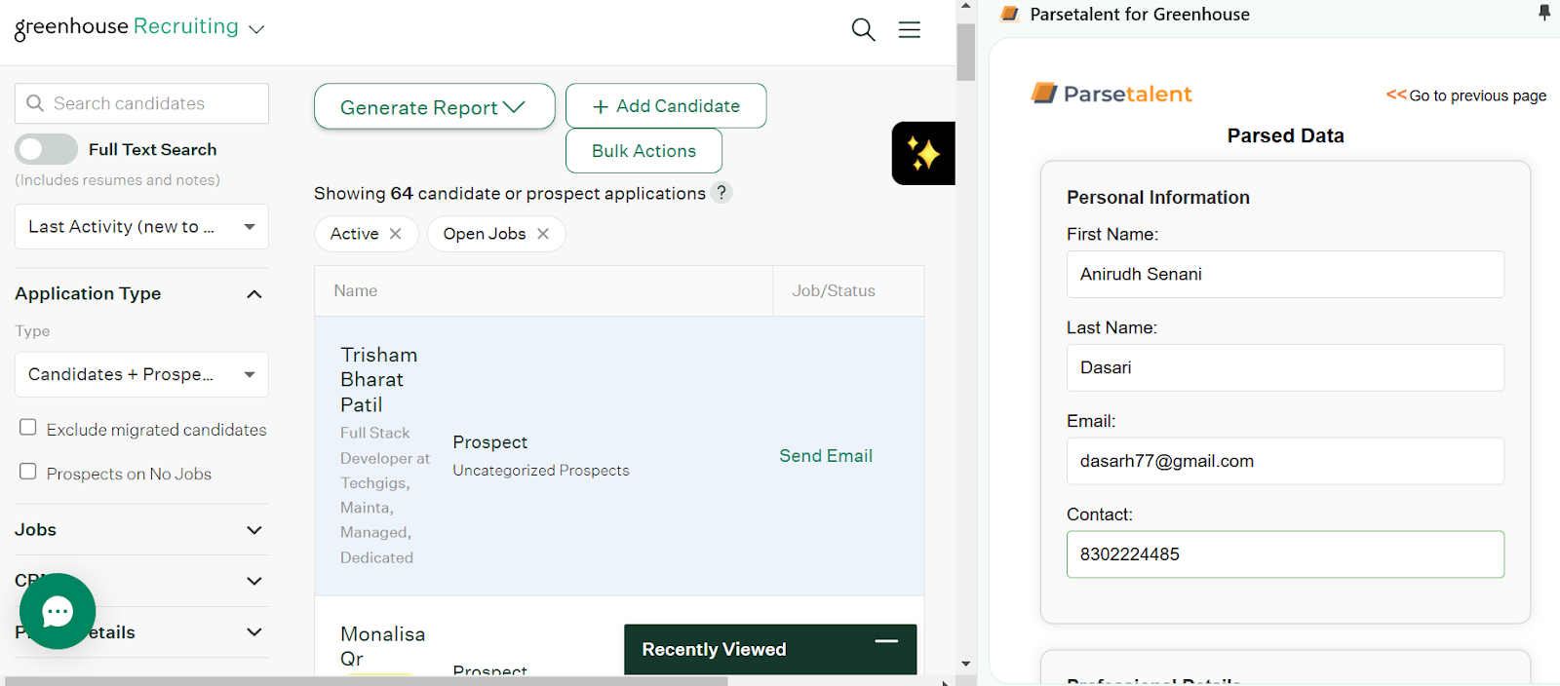Open the Last Activity sort dropdown
Viewport: 1560px width, 686px height.
[141, 227]
